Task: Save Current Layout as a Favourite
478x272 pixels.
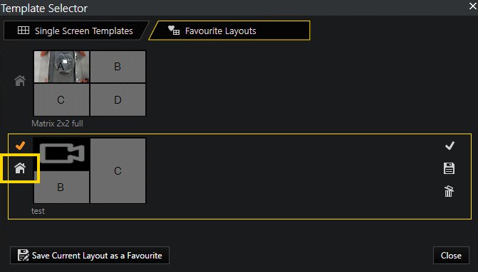Action: (90, 255)
